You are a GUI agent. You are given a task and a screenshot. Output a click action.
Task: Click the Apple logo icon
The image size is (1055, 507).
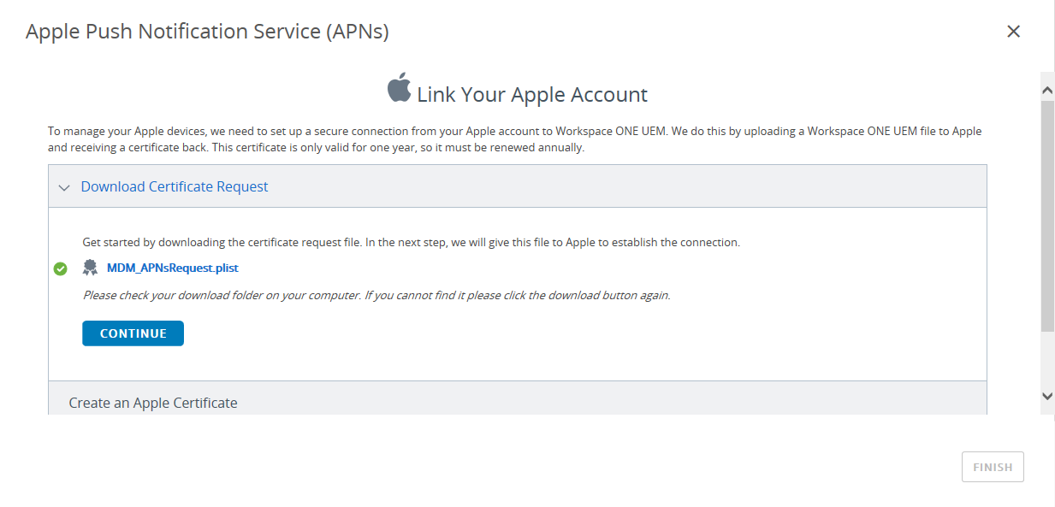(399, 87)
